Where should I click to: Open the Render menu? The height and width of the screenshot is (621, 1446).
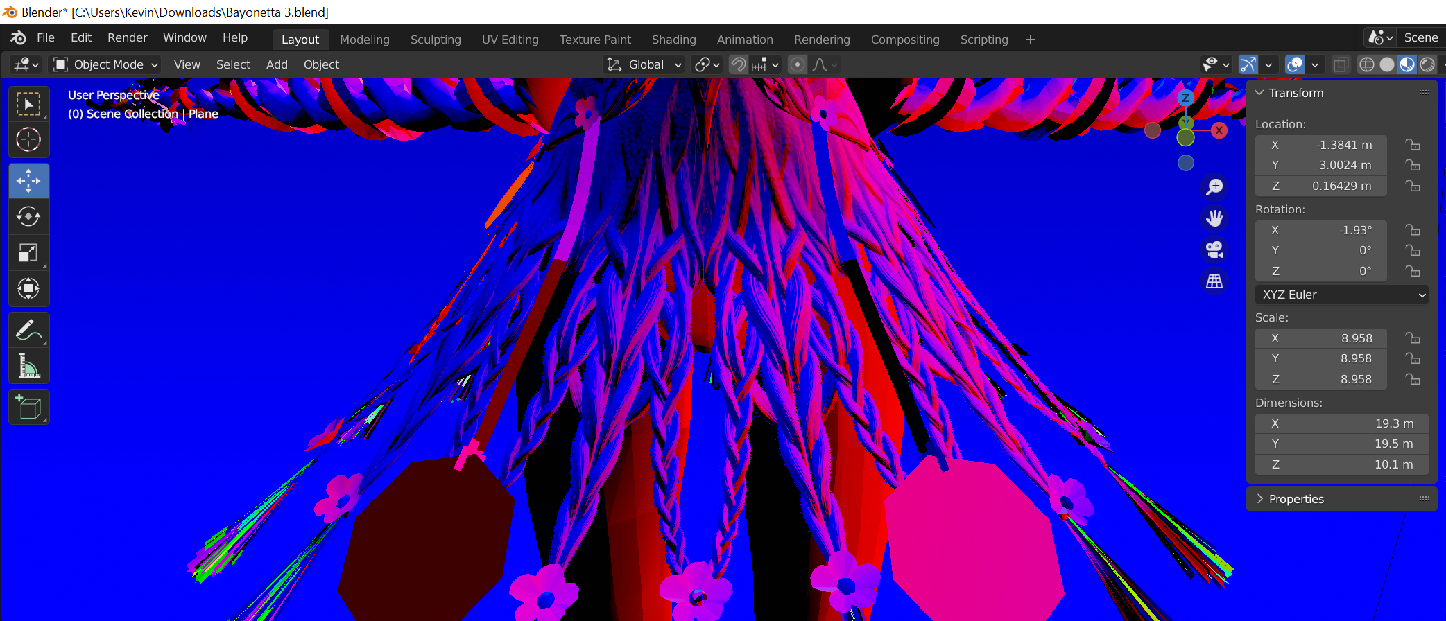tap(128, 37)
